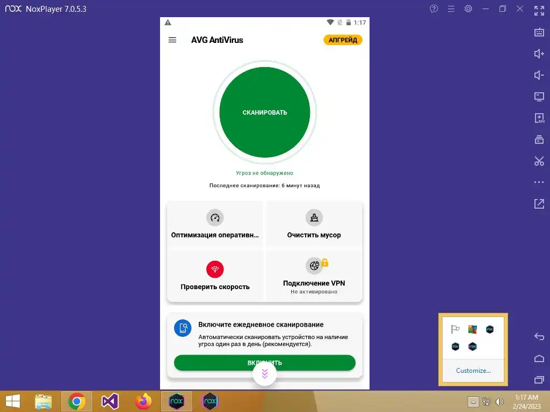The height and width of the screenshot is (412, 550).
Task: Click the Android Wi-Fi status icon
Action: point(330,23)
